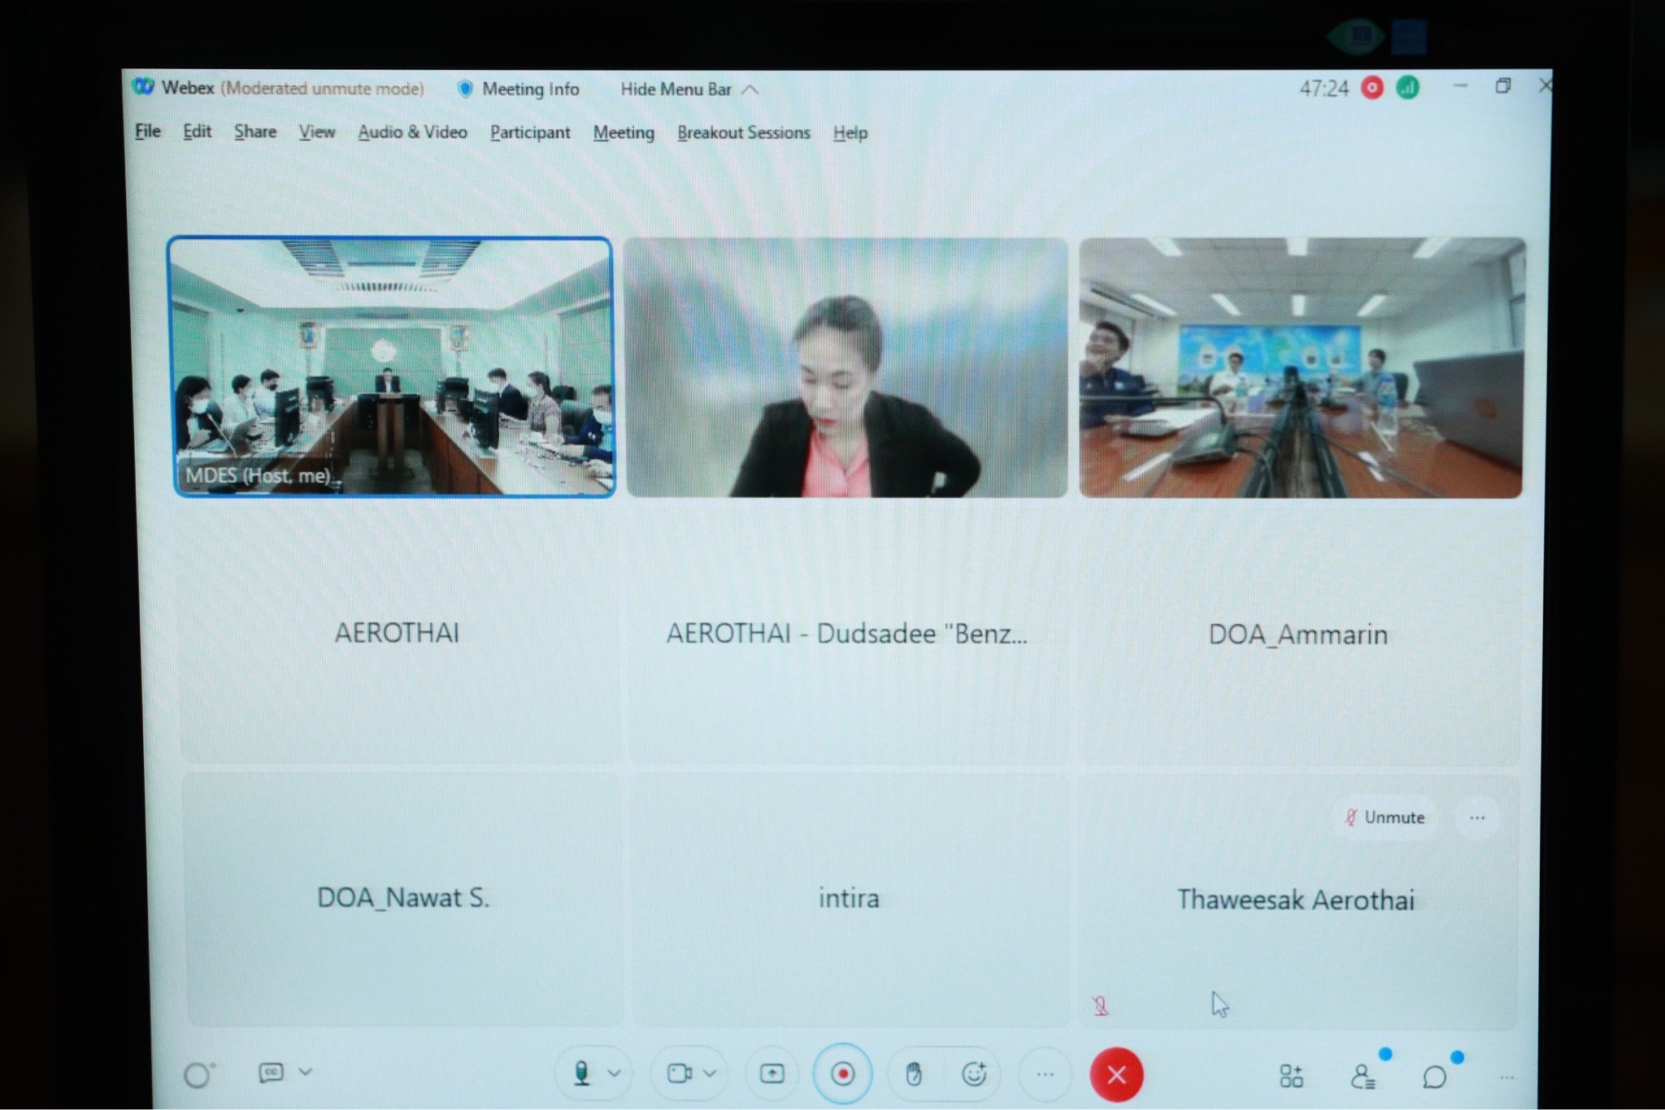Expand the closed captions options chevron
Screen dimensions: 1665x1110
(306, 1072)
